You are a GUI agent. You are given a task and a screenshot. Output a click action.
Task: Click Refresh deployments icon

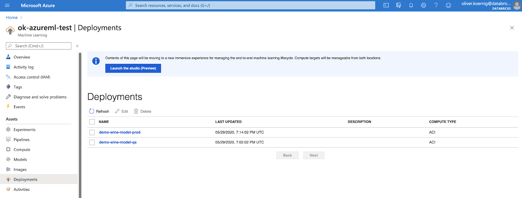92,111
